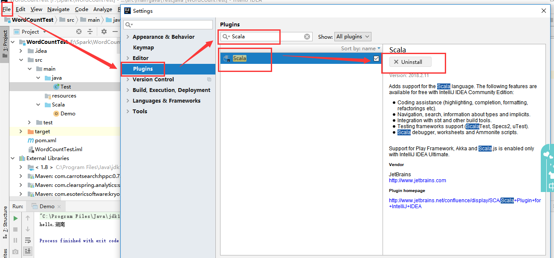This screenshot has height=258, width=554.
Task: Open the View menu
Action: (37, 9)
